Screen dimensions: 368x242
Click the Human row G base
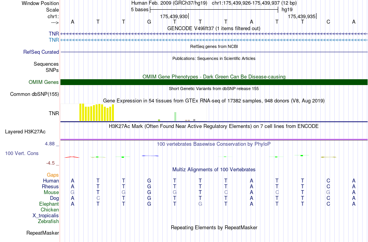tap(149, 181)
